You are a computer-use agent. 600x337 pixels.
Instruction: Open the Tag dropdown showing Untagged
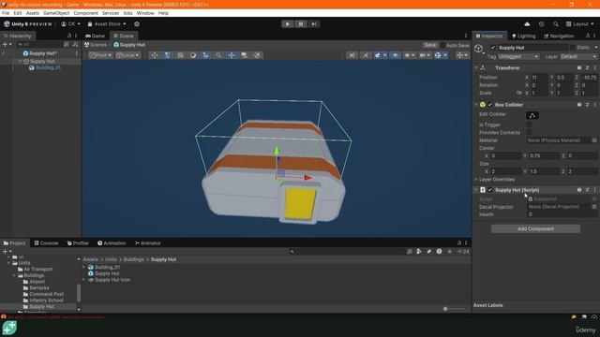[x=518, y=56]
